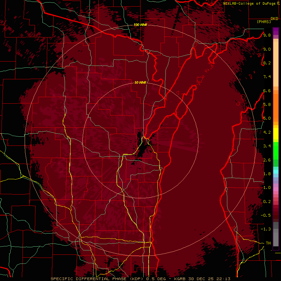Pick the 6.6 scale label
Image resolution: width=281 pixels, height=281 pixels.
[x=267, y=91]
